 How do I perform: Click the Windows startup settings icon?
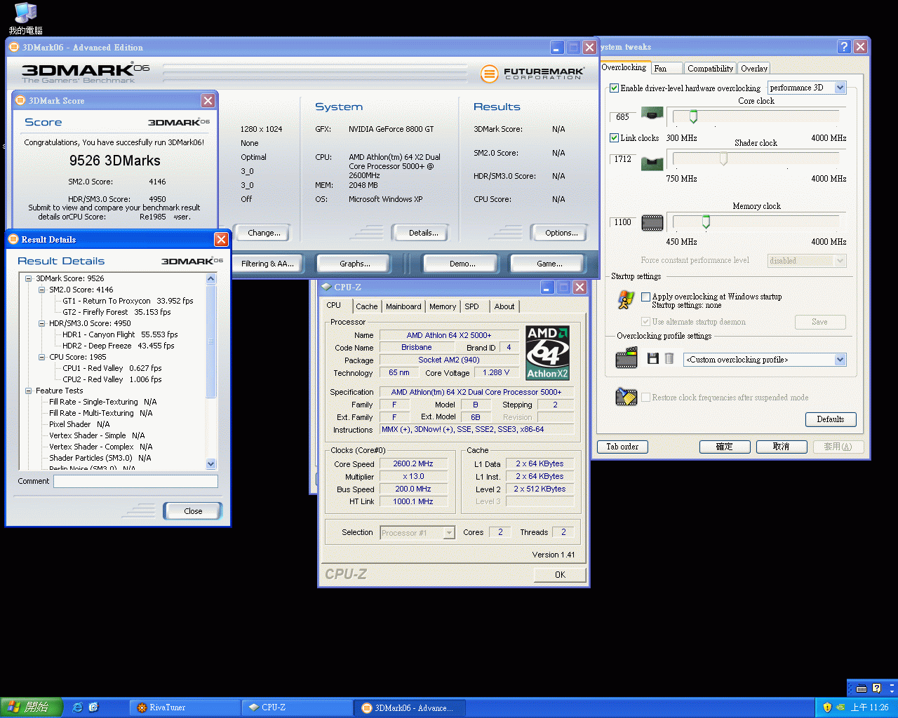tap(626, 299)
